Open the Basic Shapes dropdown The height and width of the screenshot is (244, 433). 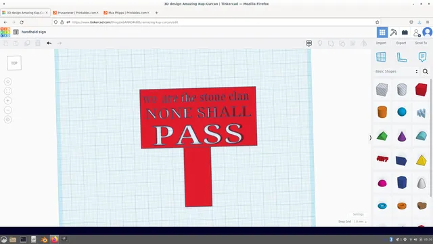click(x=396, y=71)
